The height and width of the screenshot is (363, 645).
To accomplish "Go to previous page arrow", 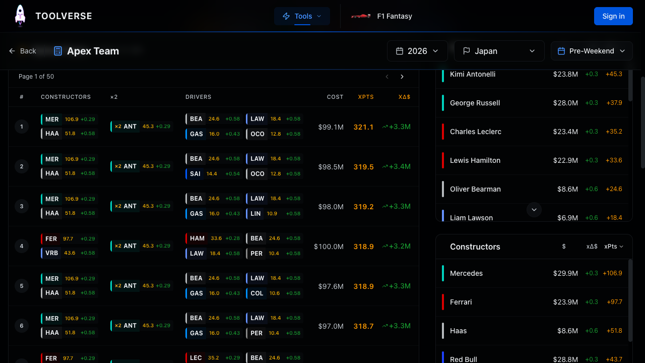I will click(x=387, y=77).
